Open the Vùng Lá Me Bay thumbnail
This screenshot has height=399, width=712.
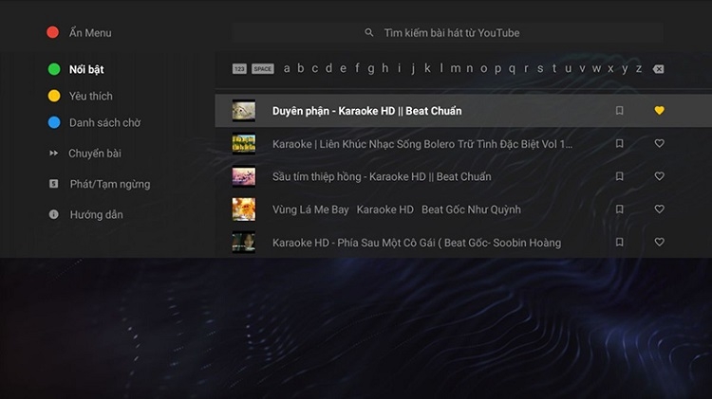point(244,209)
